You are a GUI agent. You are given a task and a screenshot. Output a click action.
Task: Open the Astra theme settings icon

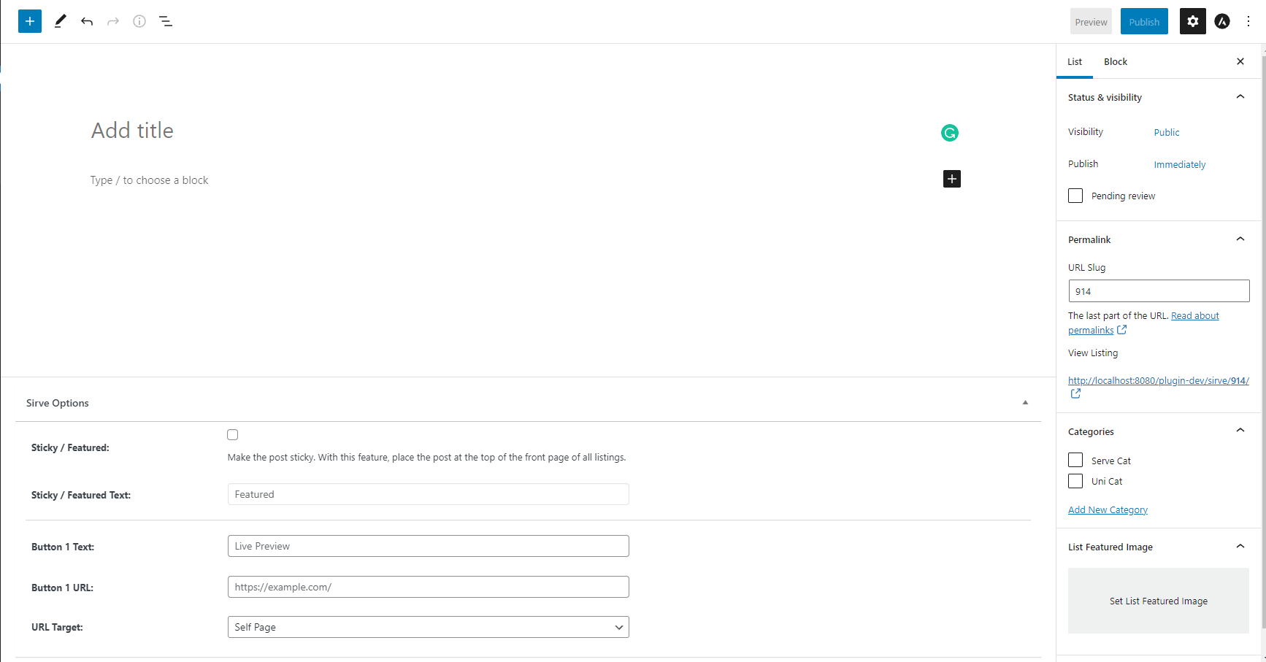pos(1222,21)
